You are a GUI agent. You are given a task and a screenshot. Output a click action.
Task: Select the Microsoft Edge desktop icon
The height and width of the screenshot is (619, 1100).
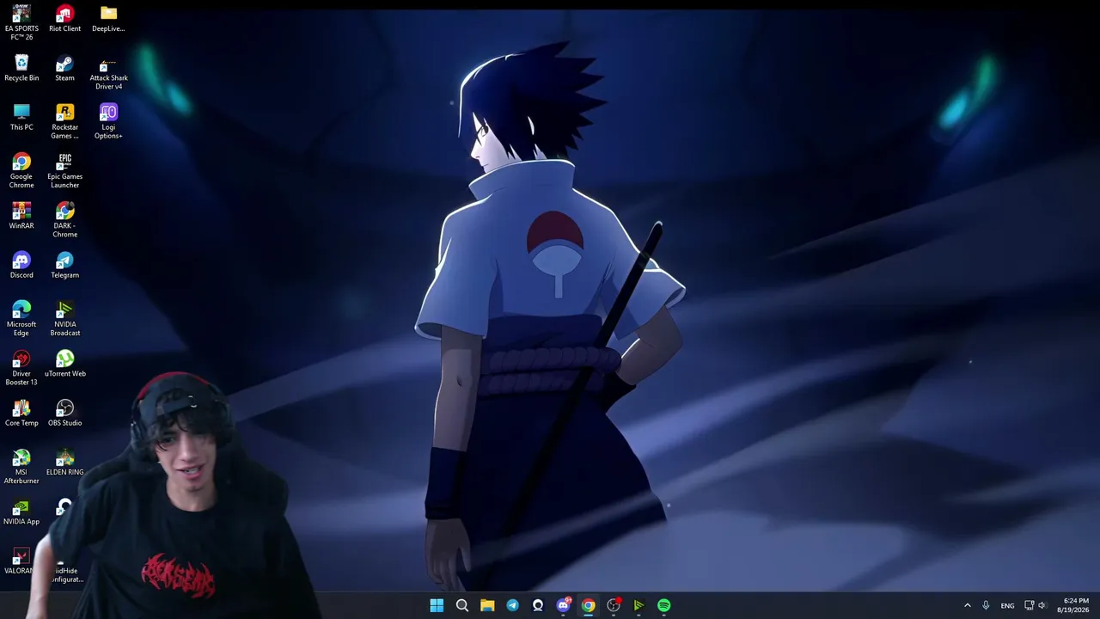pyautogui.click(x=21, y=319)
